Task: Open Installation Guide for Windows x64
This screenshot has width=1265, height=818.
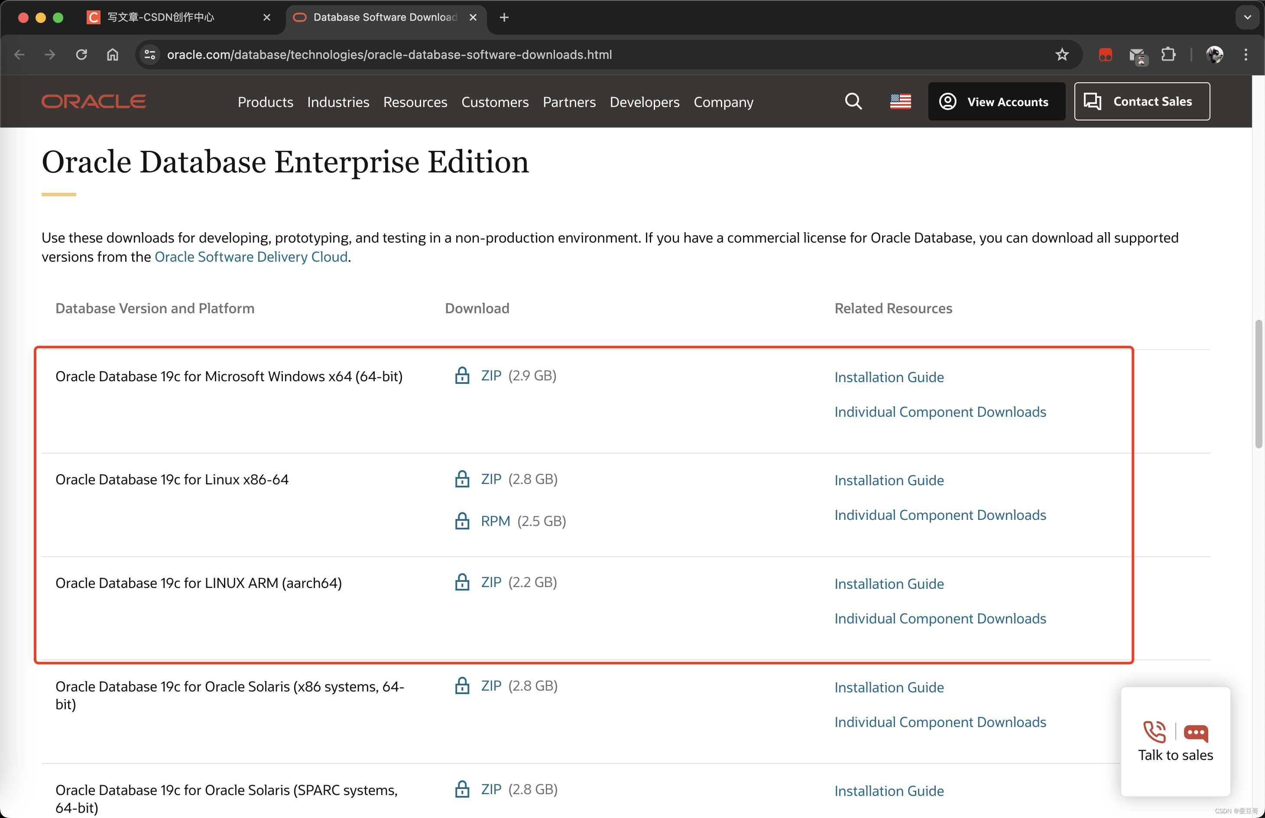Action: click(x=889, y=377)
